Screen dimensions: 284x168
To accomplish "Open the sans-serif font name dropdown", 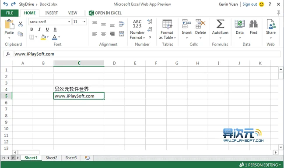I will (69, 22).
